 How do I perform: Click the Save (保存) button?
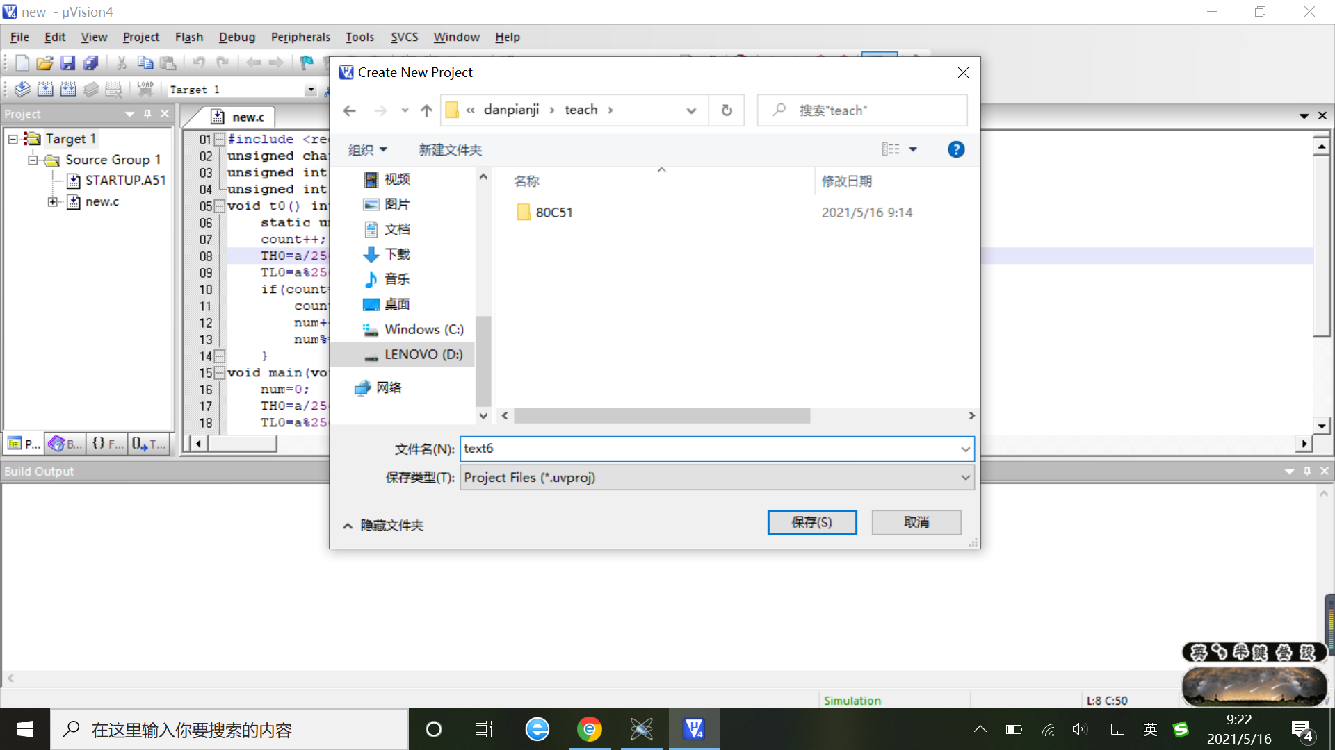(811, 522)
